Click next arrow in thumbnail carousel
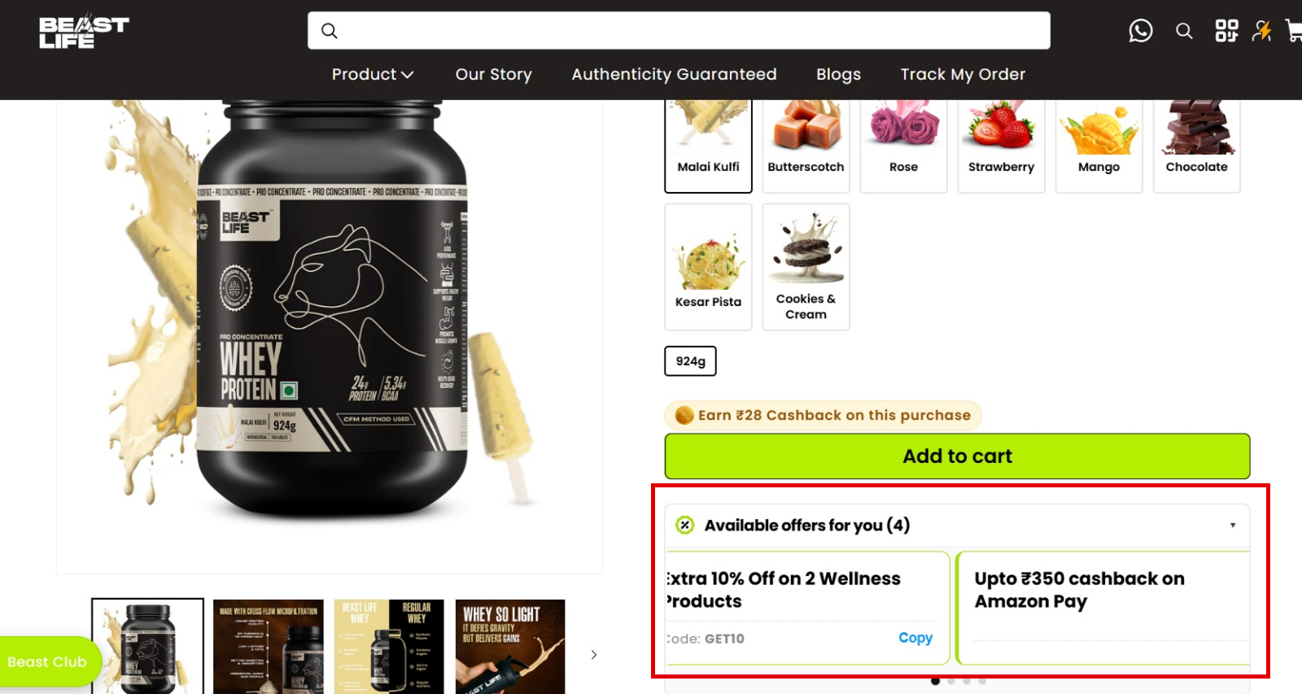 point(594,654)
